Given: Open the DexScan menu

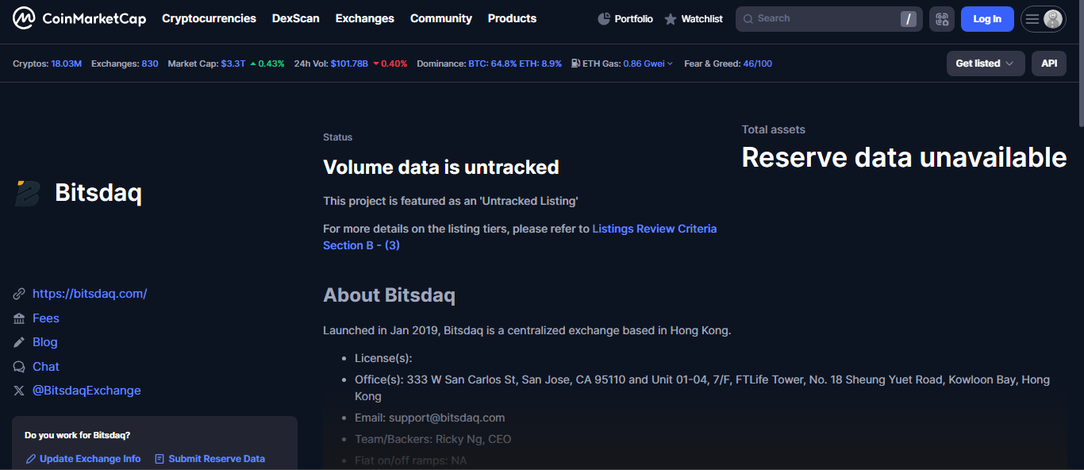Looking at the screenshot, I should [x=296, y=18].
